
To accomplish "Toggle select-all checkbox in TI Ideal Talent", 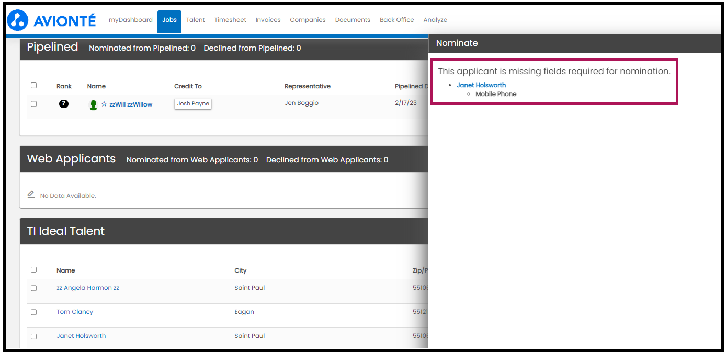I will click(x=34, y=270).
